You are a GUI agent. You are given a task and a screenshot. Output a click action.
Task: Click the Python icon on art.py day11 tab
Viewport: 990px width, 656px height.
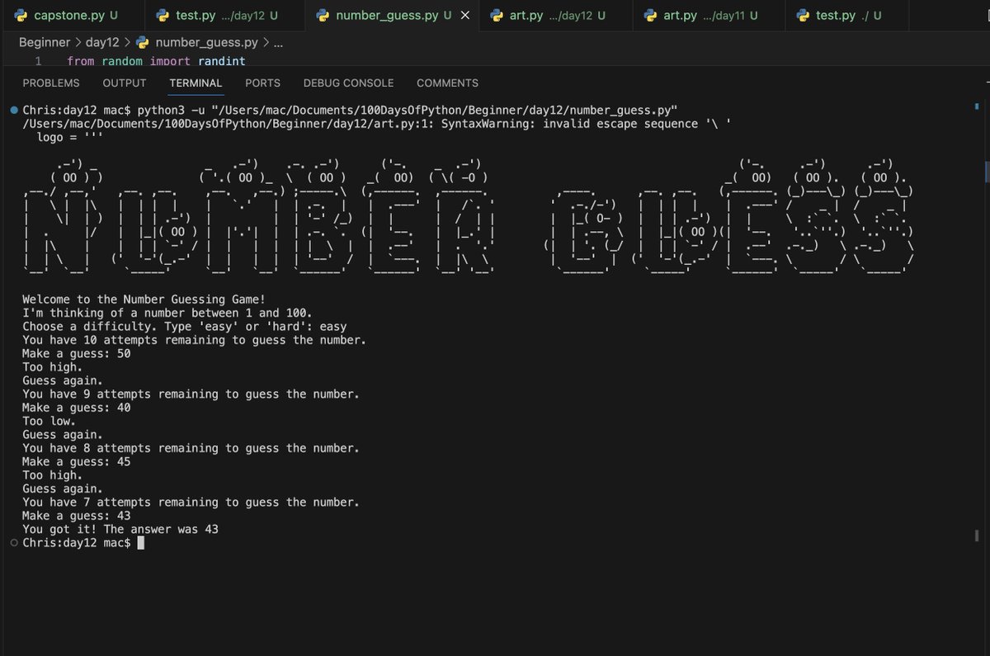tap(651, 16)
